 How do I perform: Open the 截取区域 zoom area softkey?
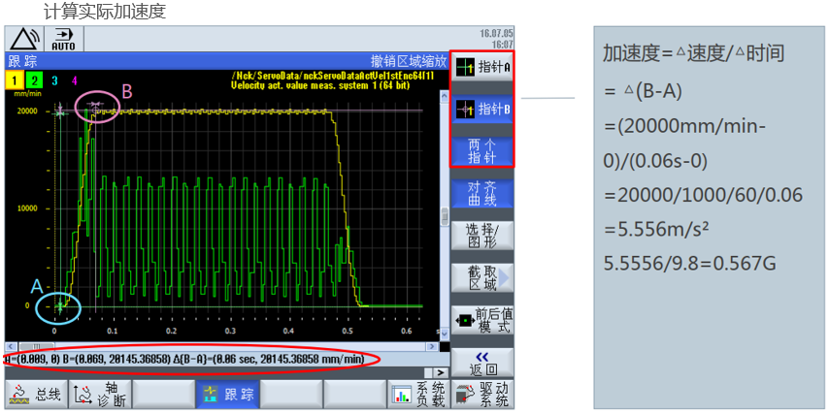coord(481,277)
